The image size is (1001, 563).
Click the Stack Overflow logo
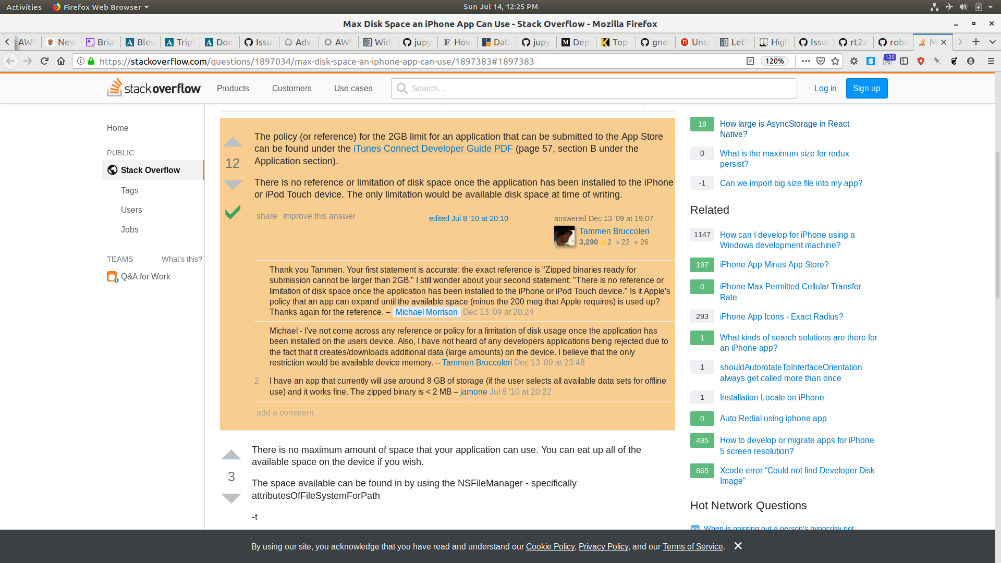153,88
